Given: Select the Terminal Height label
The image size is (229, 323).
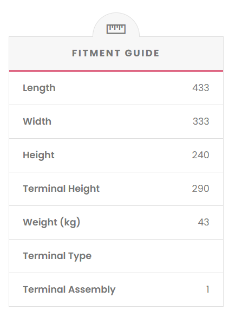Looking at the screenshot, I should [x=61, y=189].
